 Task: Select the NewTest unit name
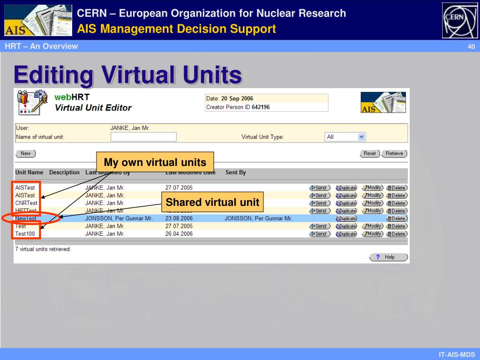click(26, 218)
